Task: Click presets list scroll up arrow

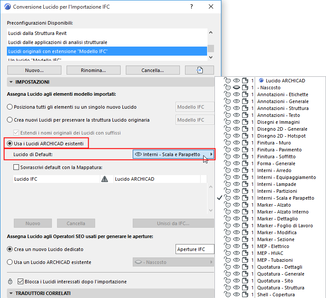Action: tap(211, 32)
